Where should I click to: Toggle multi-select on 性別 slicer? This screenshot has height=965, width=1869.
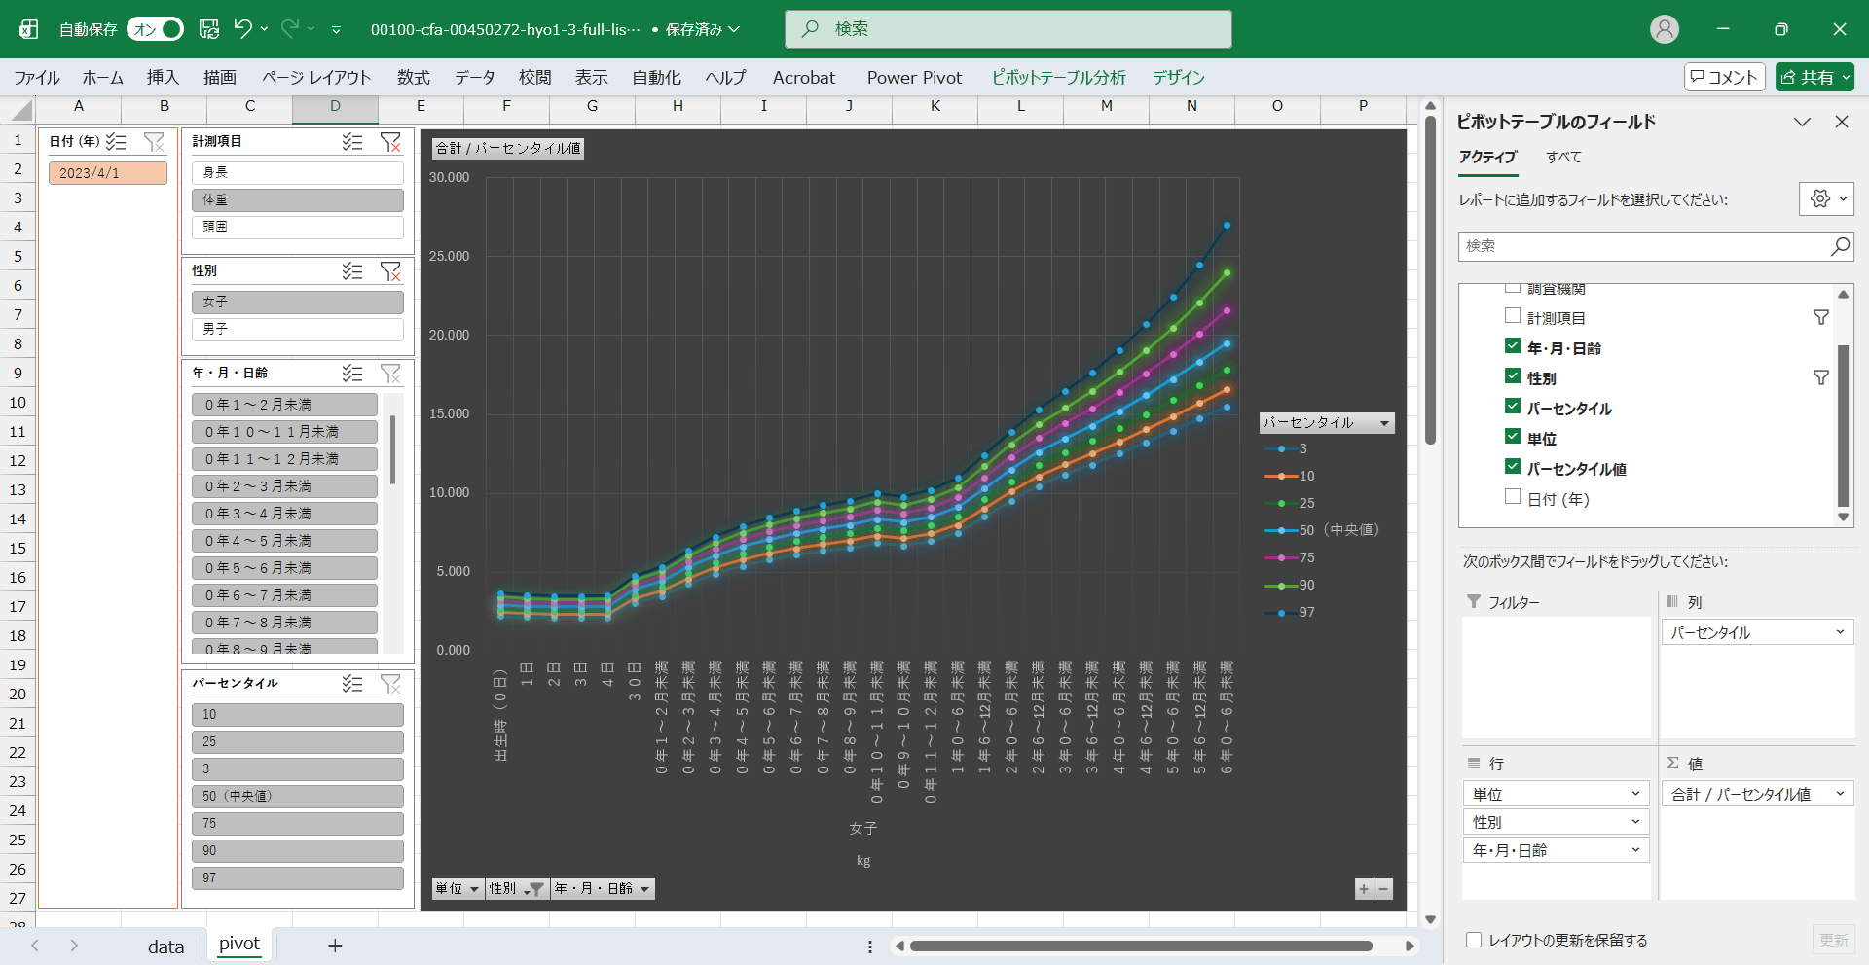coord(352,271)
